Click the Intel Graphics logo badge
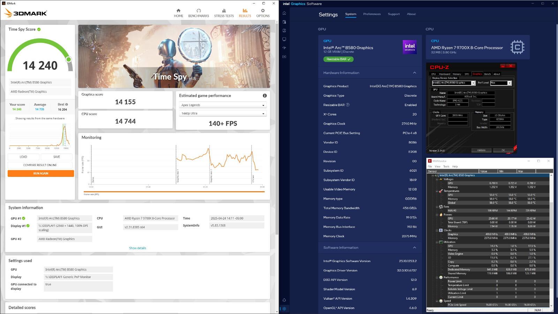This screenshot has width=558, height=314. [x=410, y=47]
